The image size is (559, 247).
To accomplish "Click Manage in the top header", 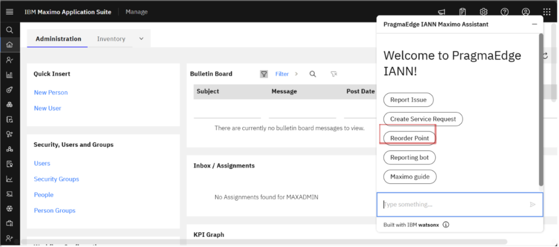I will 136,12.
